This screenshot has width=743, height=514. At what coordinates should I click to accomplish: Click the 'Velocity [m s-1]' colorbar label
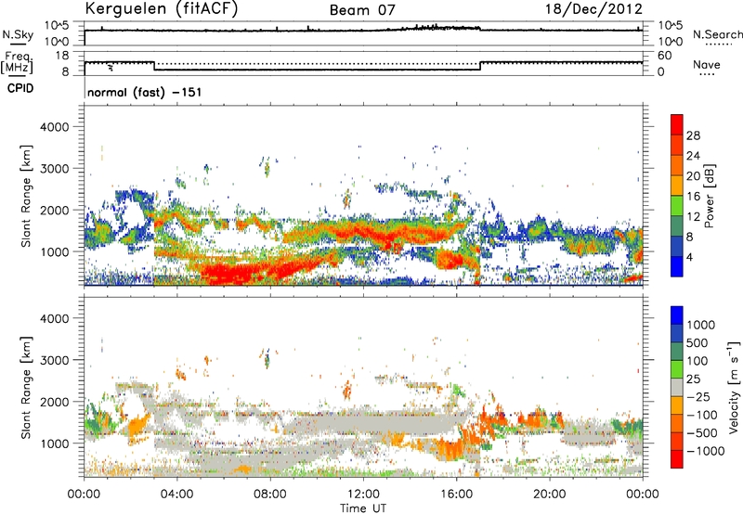click(734, 387)
